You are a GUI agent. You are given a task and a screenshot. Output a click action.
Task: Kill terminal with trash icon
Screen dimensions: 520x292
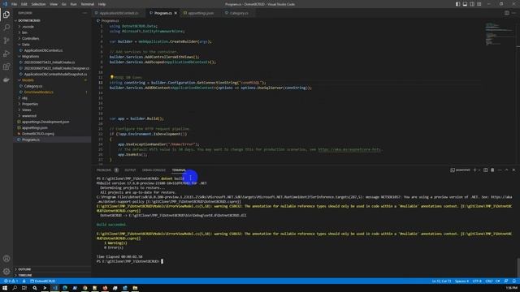492,170
